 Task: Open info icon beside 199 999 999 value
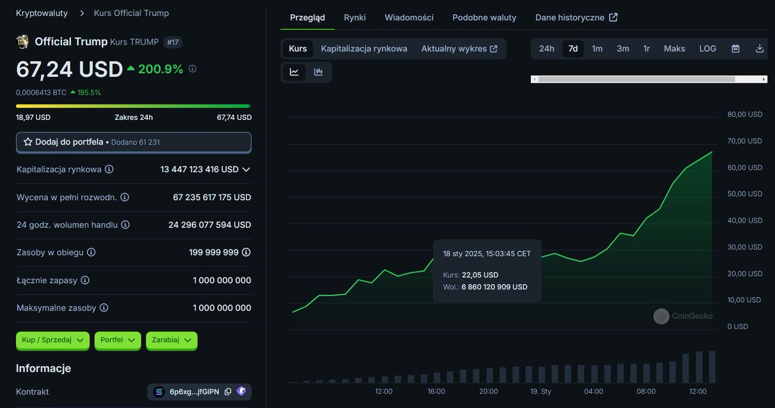click(x=246, y=252)
